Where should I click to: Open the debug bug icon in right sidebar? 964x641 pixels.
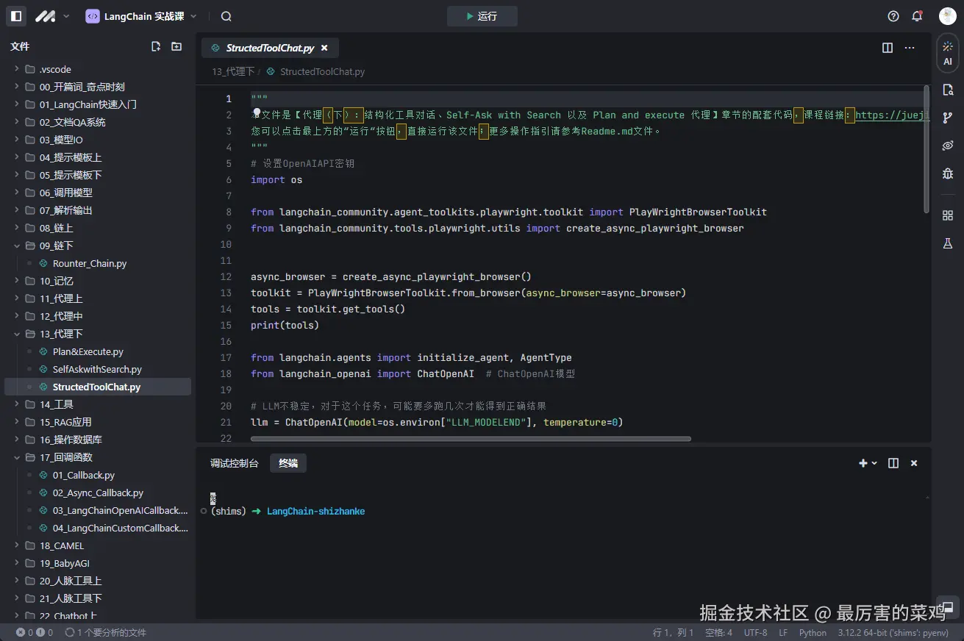pyautogui.click(x=947, y=173)
